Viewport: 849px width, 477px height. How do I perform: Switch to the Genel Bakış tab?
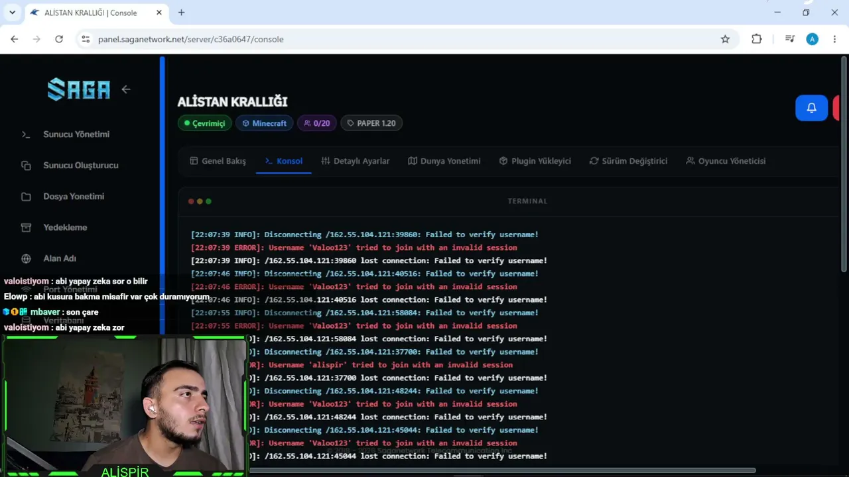218,161
